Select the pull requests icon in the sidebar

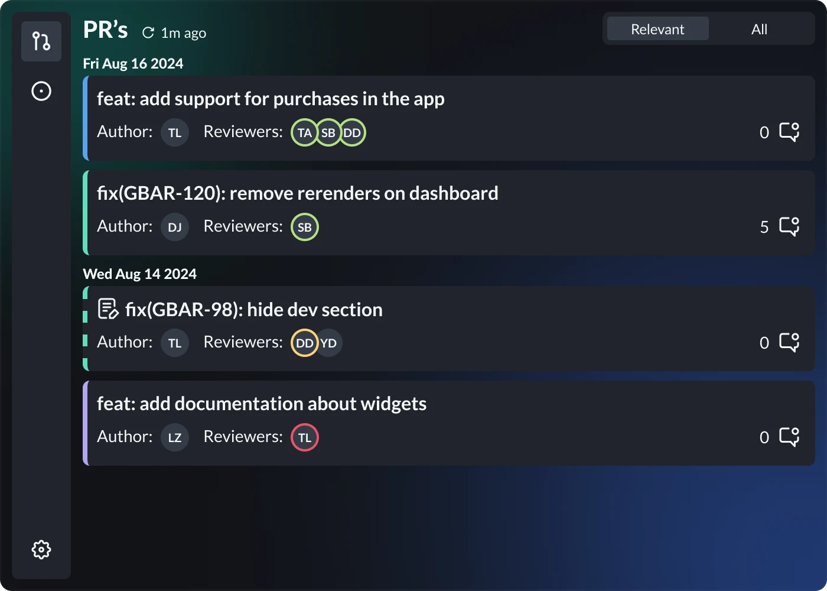click(x=41, y=41)
